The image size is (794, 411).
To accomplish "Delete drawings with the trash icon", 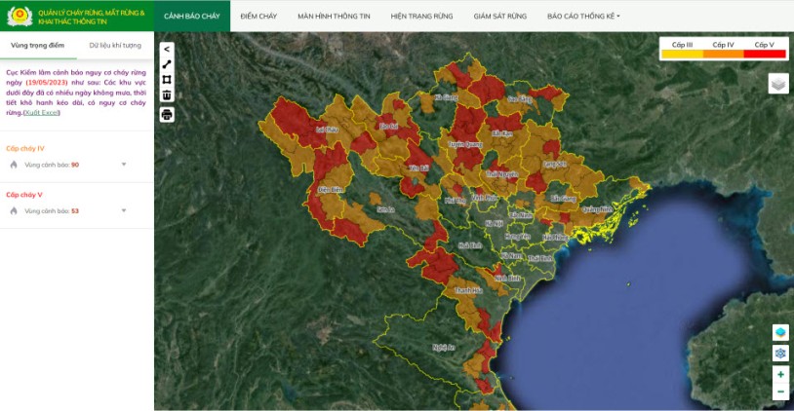I will [x=167, y=94].
